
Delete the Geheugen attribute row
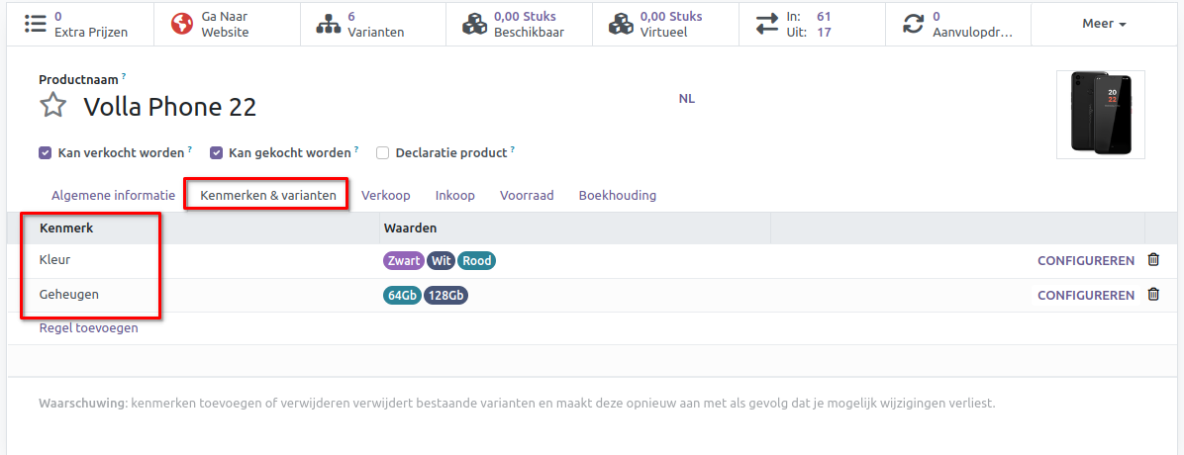tap(1153, 295)
